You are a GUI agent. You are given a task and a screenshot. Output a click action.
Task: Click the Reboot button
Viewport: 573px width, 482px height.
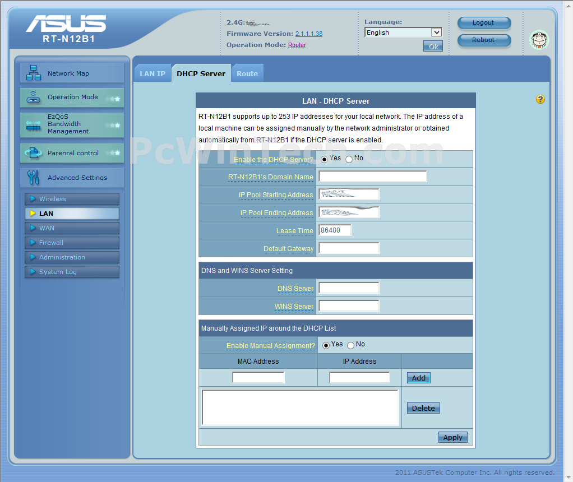pos(484,40)
